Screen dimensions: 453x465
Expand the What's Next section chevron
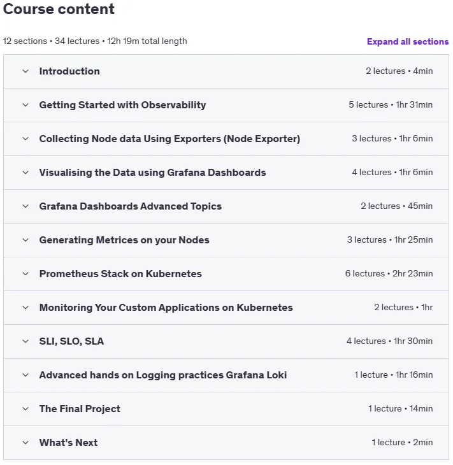[x=25, y=443]
